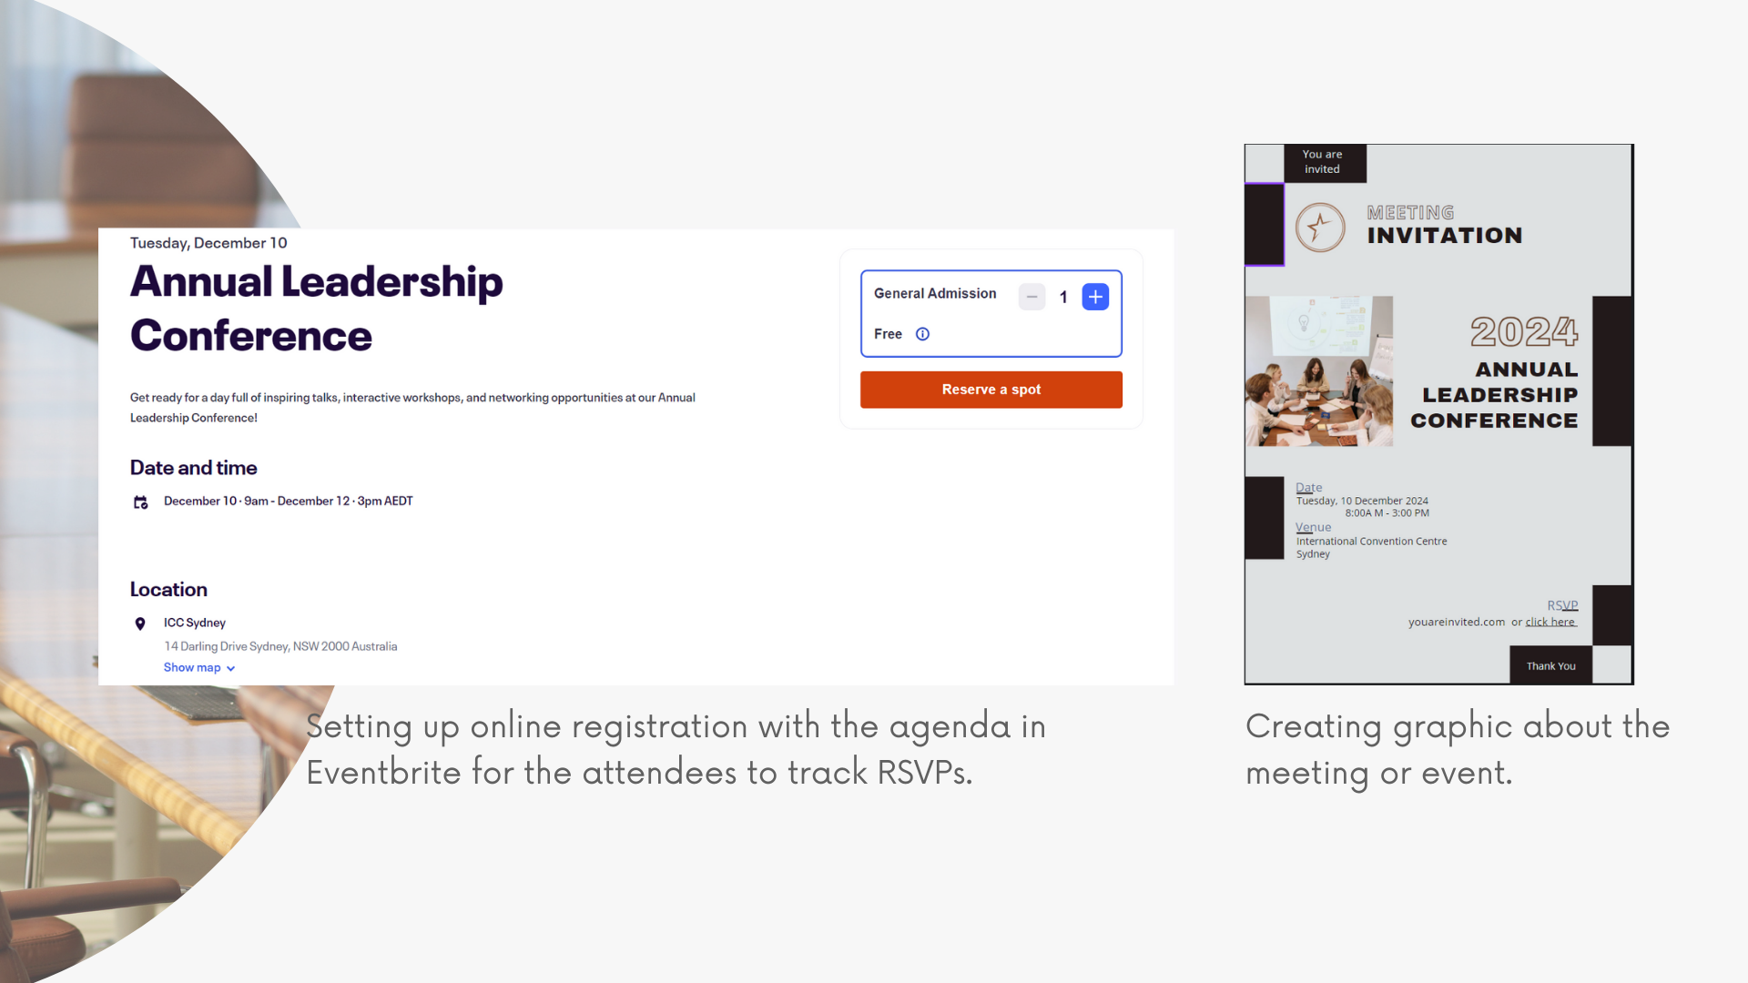
Task: Select the General Admission ticket label
Action: 935,293
